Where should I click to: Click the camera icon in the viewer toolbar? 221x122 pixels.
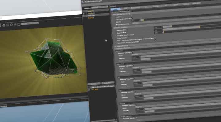click(x=4, y=25)
